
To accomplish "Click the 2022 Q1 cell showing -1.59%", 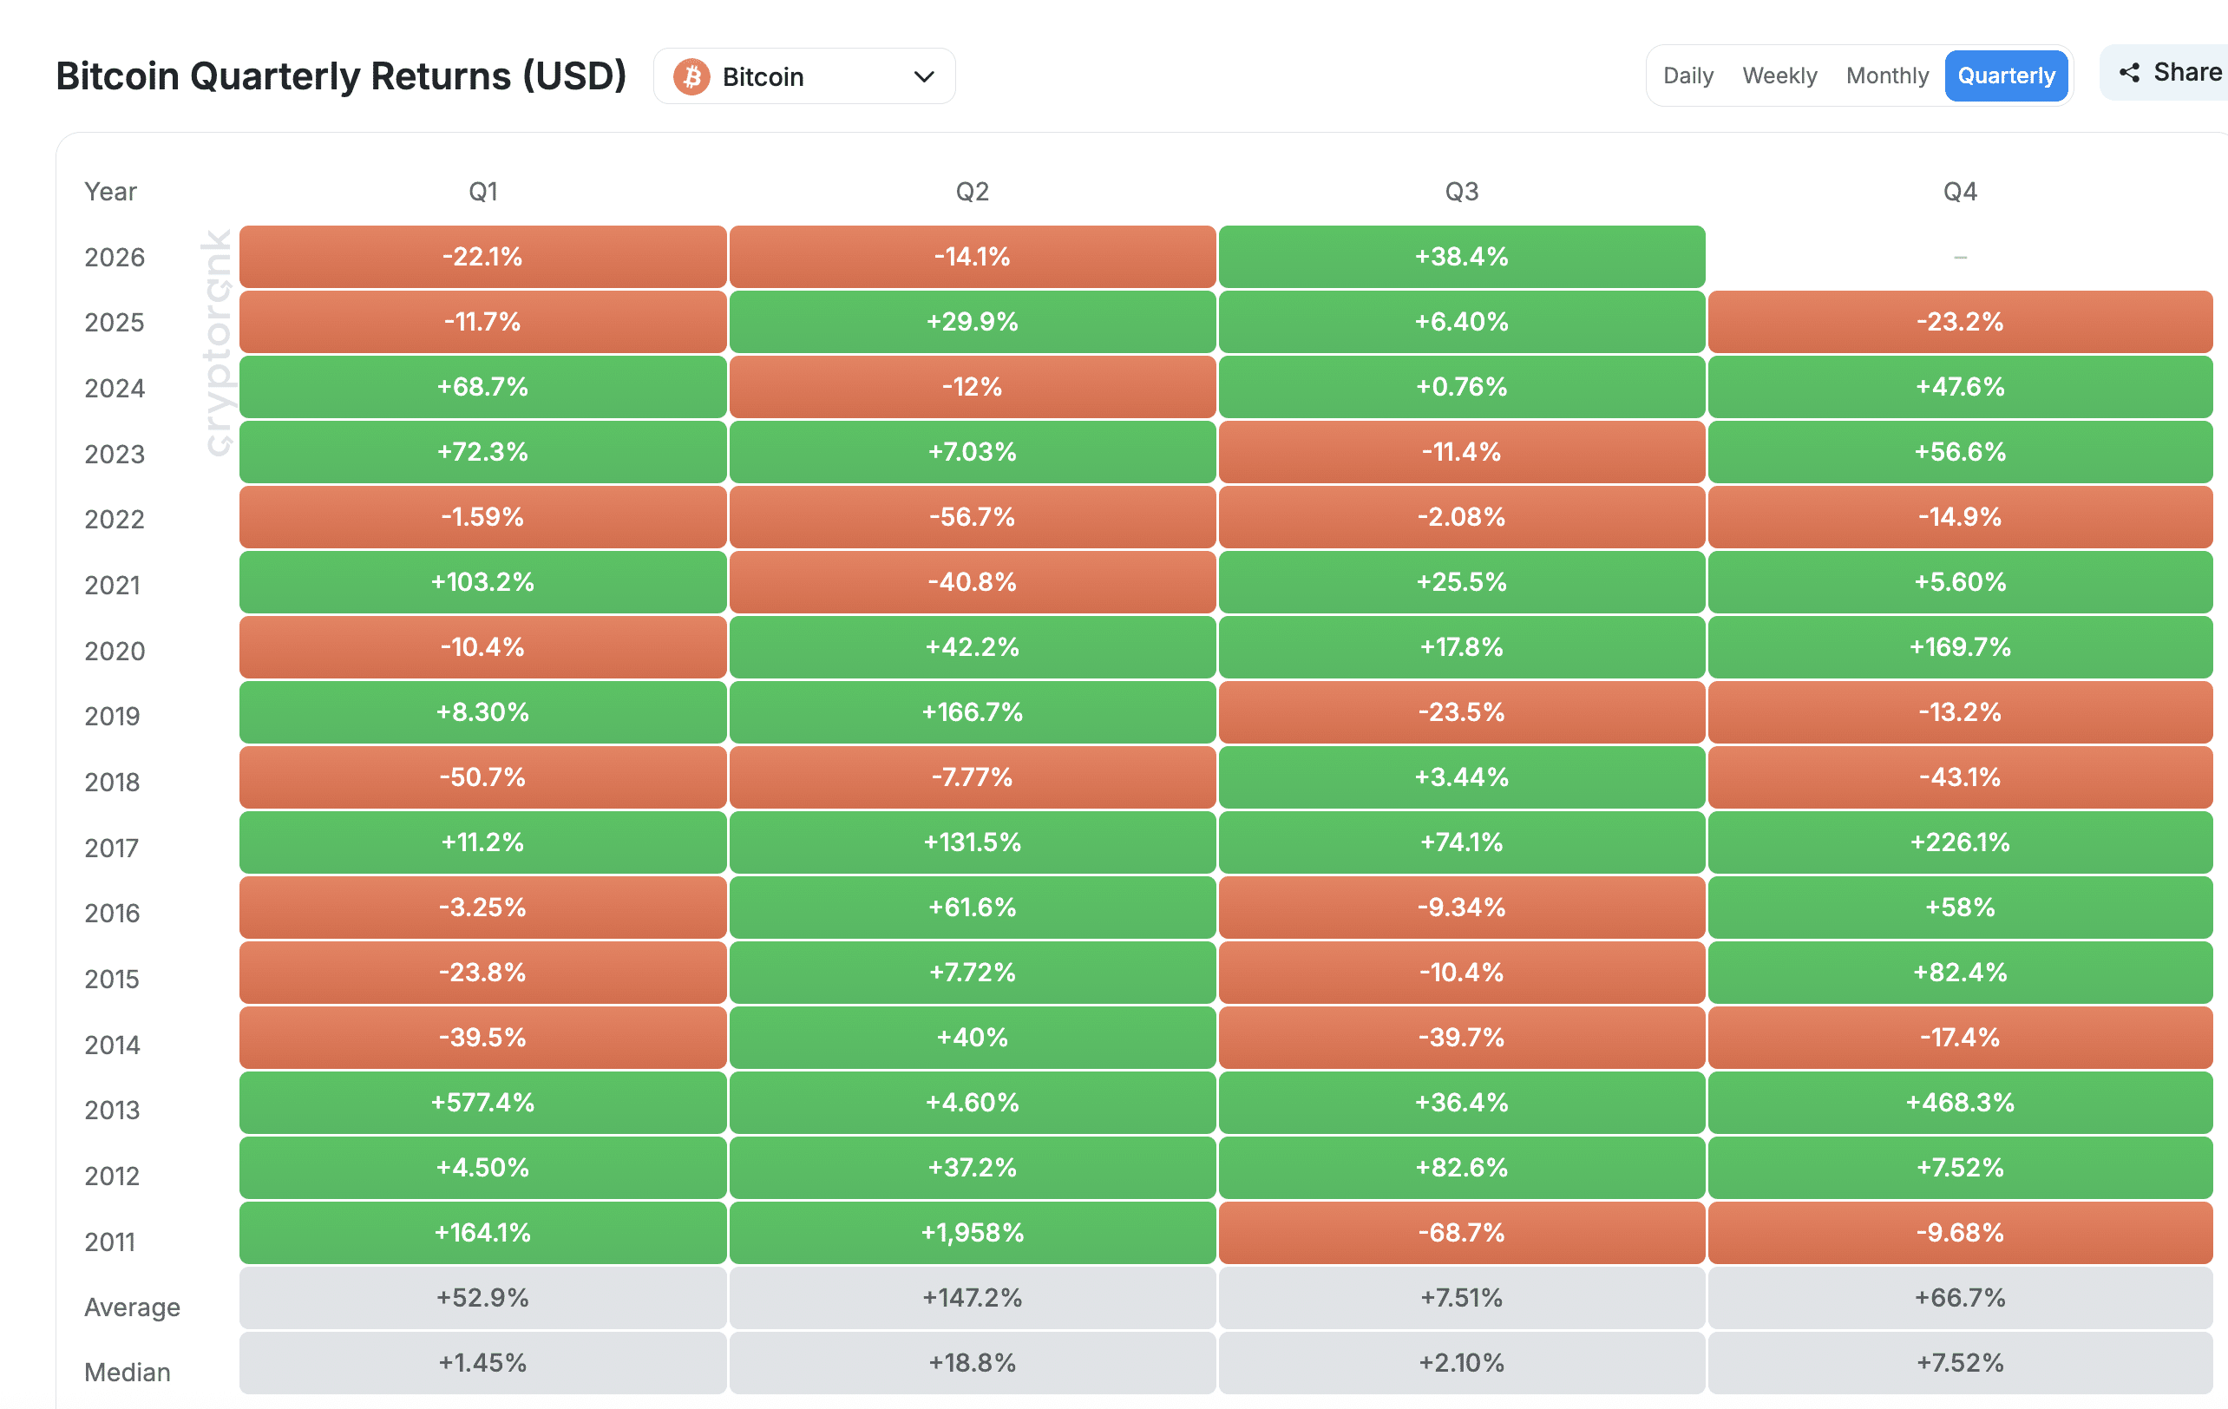I will coord(483,517).
